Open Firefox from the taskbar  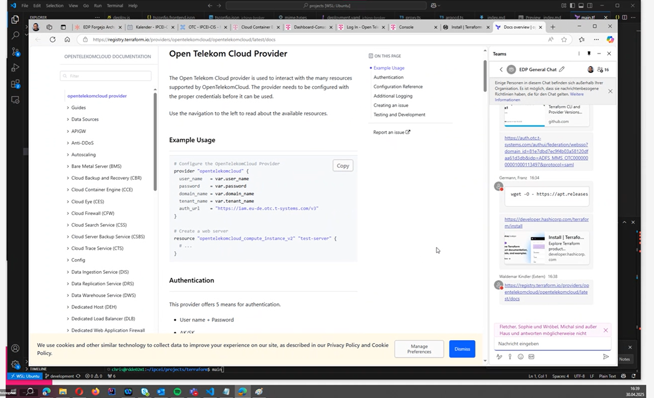(x=95, y=392)
